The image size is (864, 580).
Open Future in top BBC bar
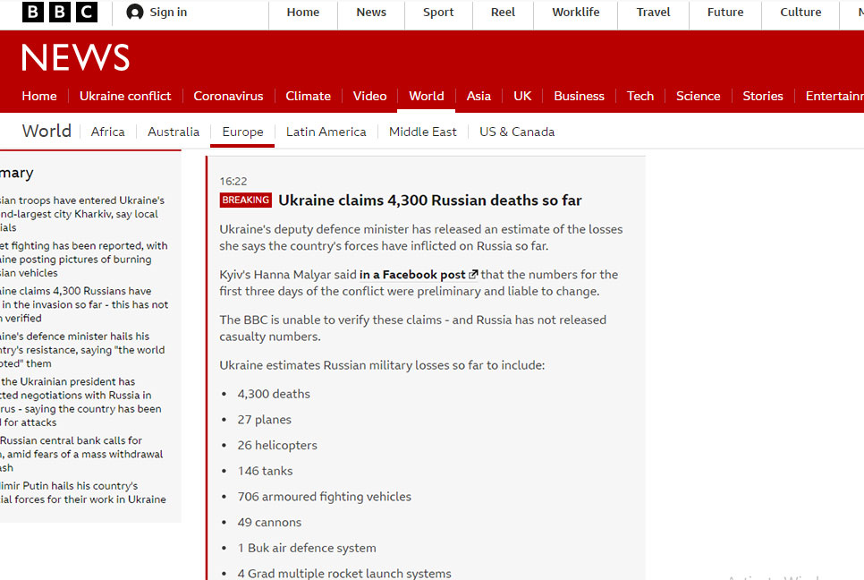click(725, 13)
